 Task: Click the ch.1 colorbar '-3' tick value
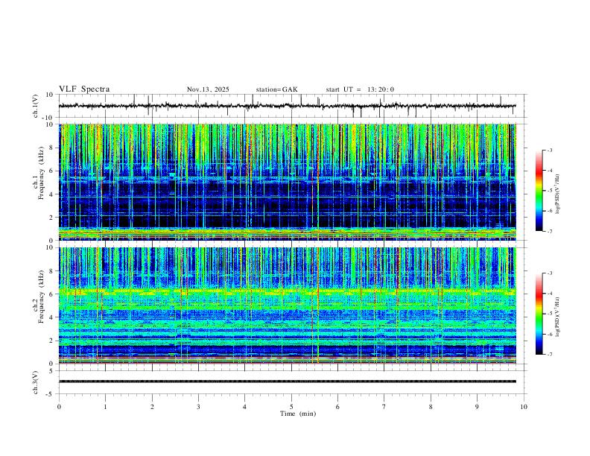[x=550, y=150]
